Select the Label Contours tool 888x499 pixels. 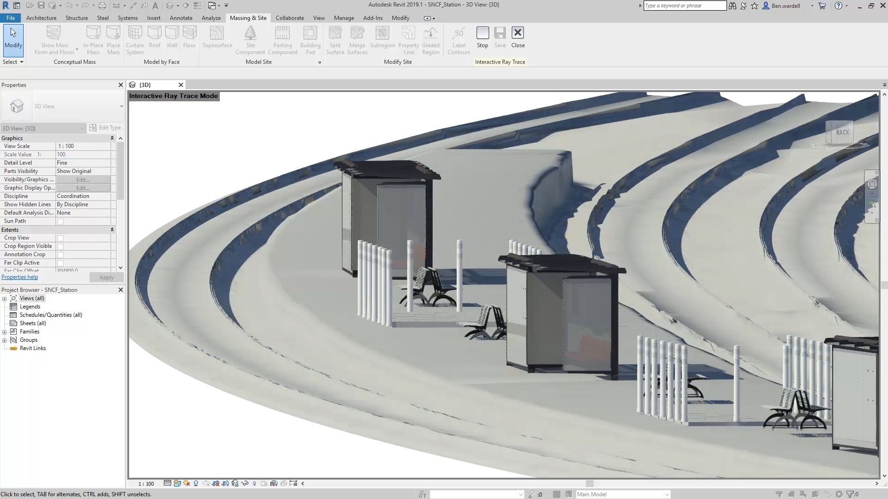(458, 39)
